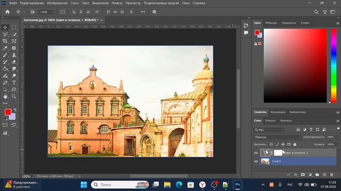
Task: Add a layer mask from Layers footer
Action: click(x=303, y=175)
